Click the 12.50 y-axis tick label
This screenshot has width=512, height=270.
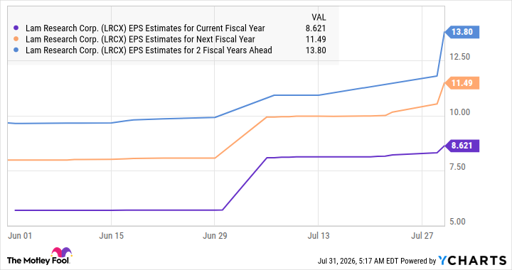tap(460, 57)
